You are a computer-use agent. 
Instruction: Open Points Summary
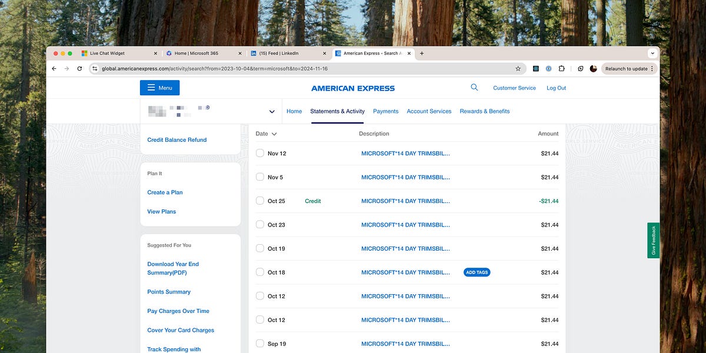(169, 292)
